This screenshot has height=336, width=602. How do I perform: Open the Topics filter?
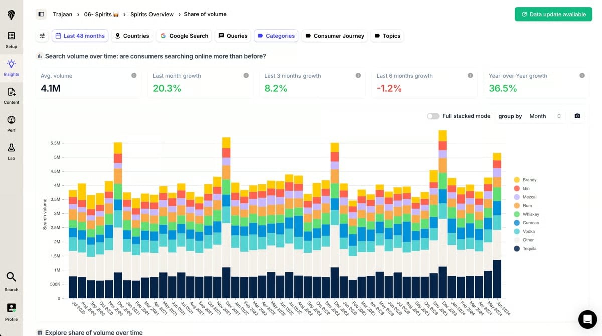(x=387, y=36)
